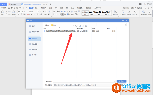Click the bullet list icon

54,12
